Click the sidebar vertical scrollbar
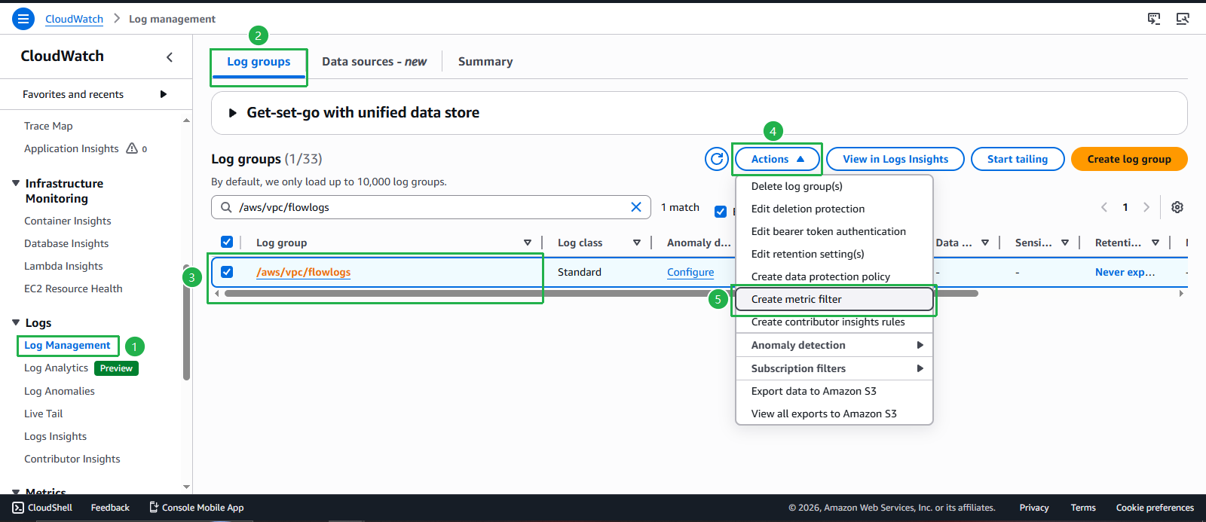 pos(186,324)
